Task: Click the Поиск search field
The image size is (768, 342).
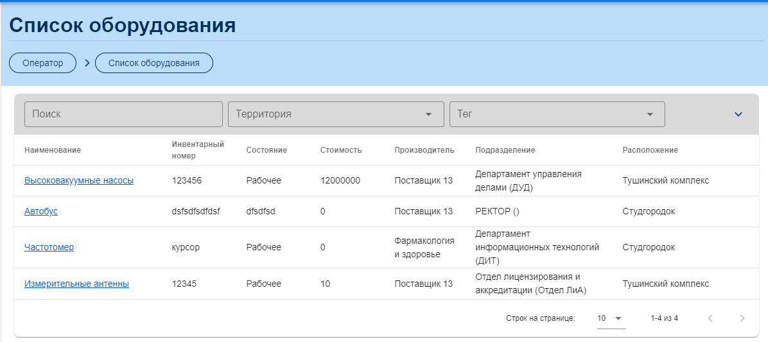Action: point(123,114)
